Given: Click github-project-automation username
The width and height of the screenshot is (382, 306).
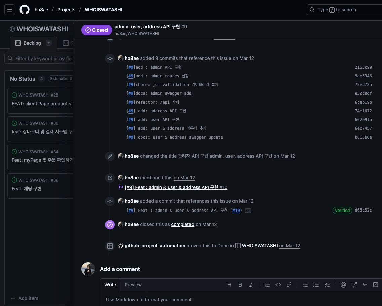Looking at the screenshot, I should click(x=155, y=246).
